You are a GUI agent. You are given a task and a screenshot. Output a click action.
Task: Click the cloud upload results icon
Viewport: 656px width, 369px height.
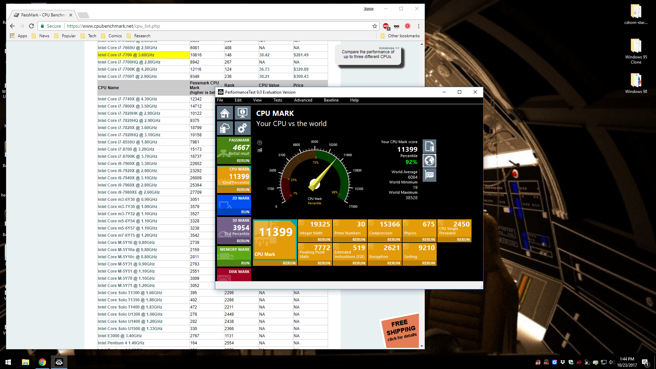tap(225, 128)
